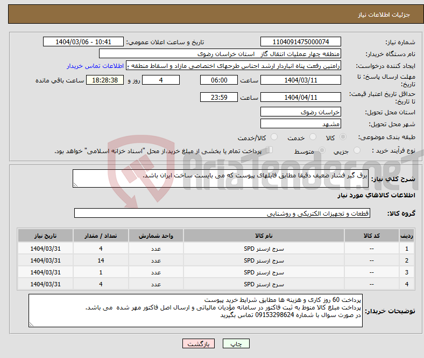This screenshot has width=424, height=358.
Task: Select the کالا radio button
Action: click(343, 137)
